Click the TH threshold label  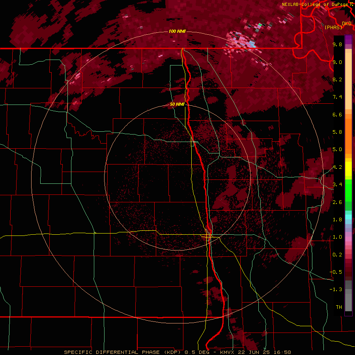339,307
